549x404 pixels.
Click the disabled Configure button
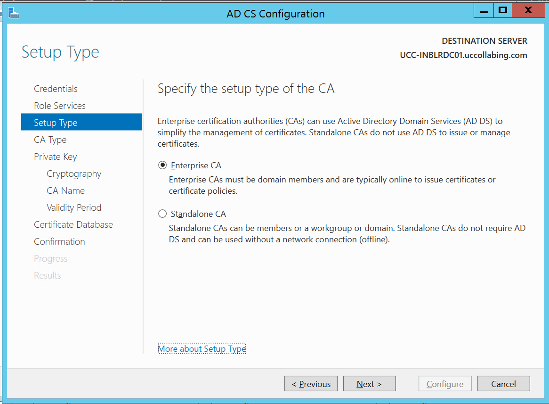(x=445, y=384)
